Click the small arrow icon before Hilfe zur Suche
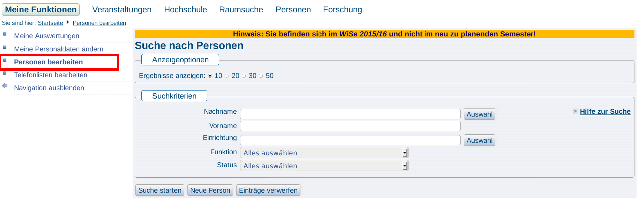This screenshot has height=198, width=637. pos(575,112)
